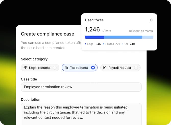Click the Payroll 701 legend entry

[x=111, y=44]
